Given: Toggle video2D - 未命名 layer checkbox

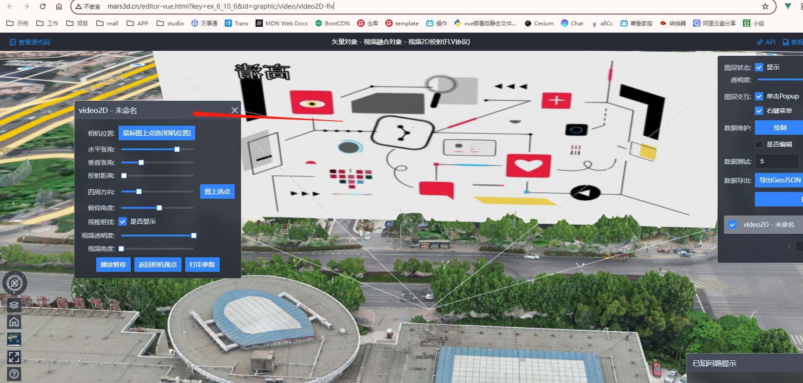Looking at the screenshot, I should point(732,225).
